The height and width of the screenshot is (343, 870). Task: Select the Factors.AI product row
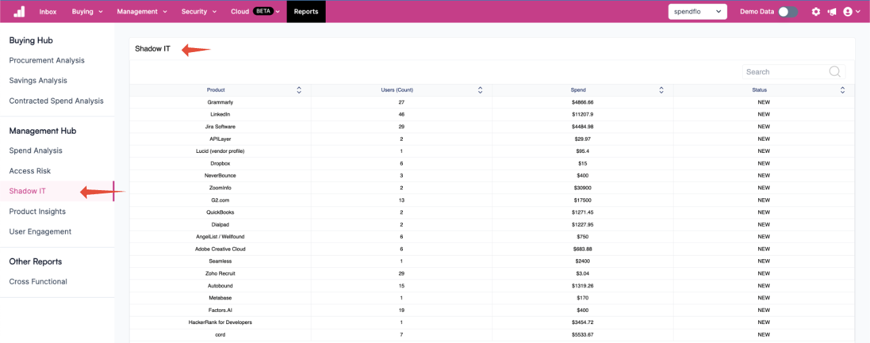pyautogui.click(x=492, y=310)
